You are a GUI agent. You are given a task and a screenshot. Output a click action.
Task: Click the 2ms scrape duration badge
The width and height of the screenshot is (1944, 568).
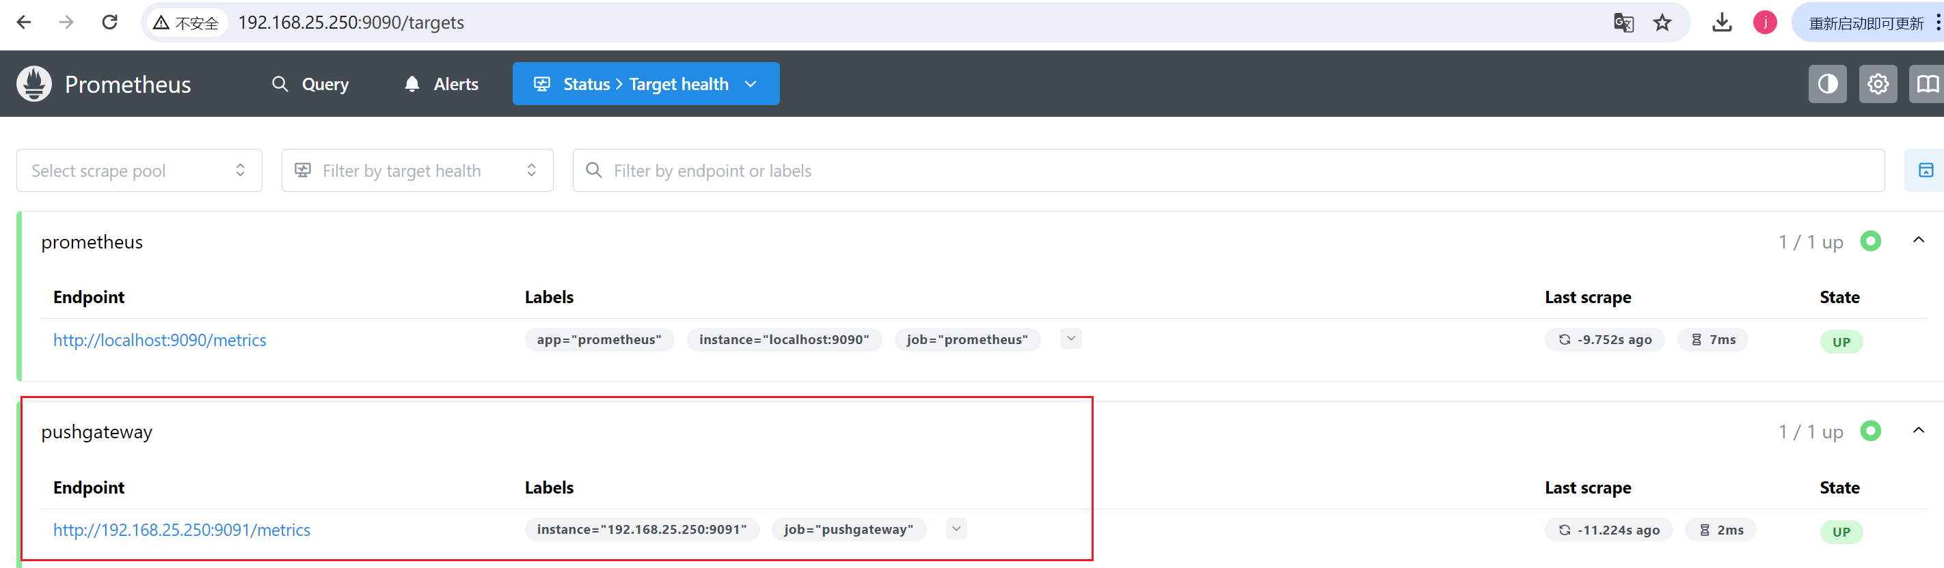click(1720, 530)
